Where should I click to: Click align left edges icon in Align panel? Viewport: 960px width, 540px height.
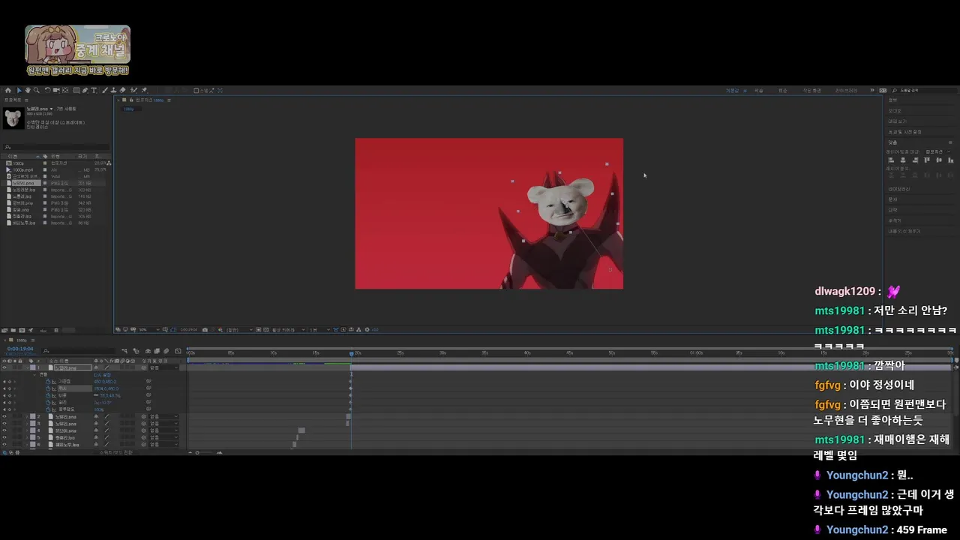(x=891, y=160)
